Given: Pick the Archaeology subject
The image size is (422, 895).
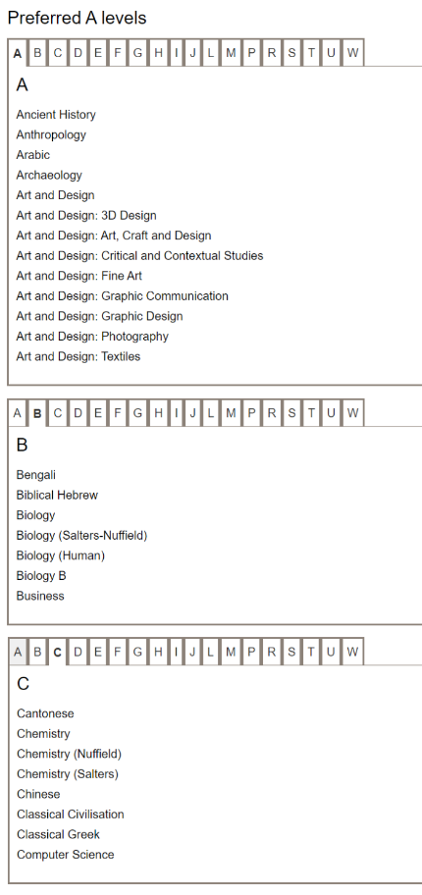Looking at the screenshot, I should pos(49,176).
